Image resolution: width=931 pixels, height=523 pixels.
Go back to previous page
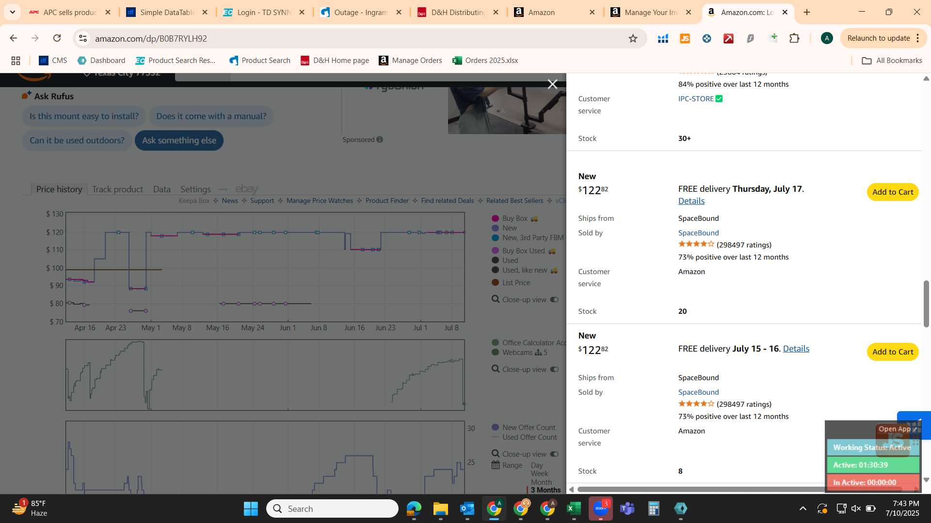coord(13,38)
